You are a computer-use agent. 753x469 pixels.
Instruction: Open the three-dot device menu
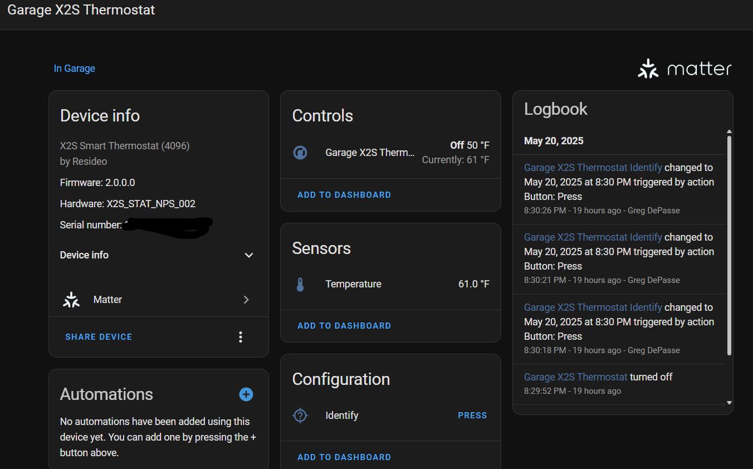[241, 337]
